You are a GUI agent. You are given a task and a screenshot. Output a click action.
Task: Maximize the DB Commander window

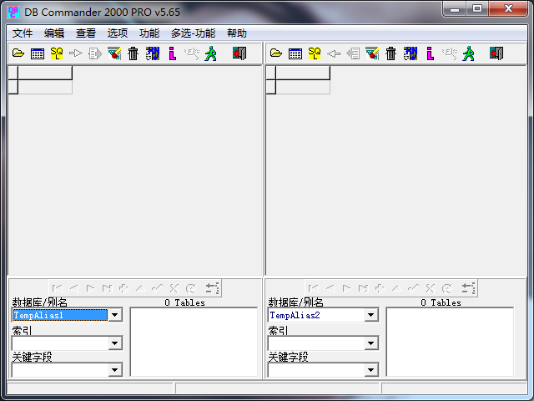point(477,9)
